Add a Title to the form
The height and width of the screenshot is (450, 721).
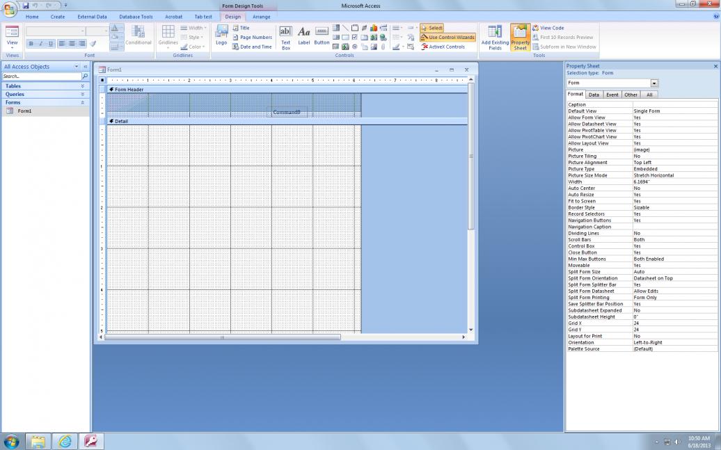[241, 28]
